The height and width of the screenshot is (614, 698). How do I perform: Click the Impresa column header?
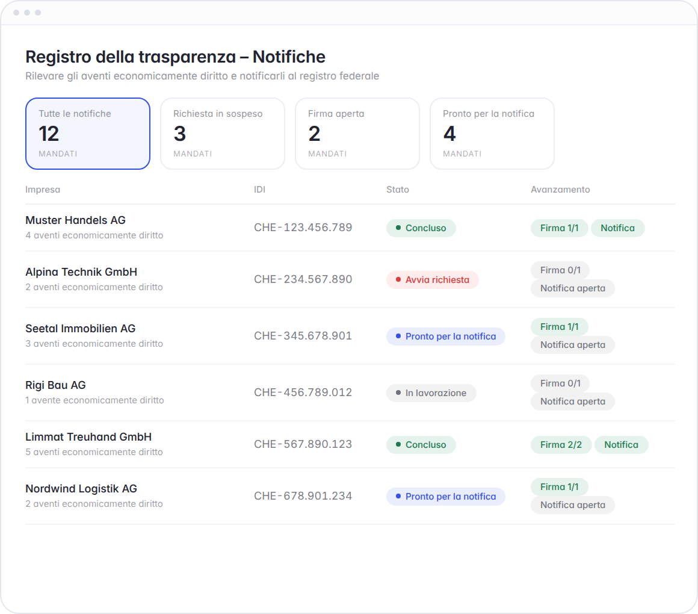click(43, 190)
